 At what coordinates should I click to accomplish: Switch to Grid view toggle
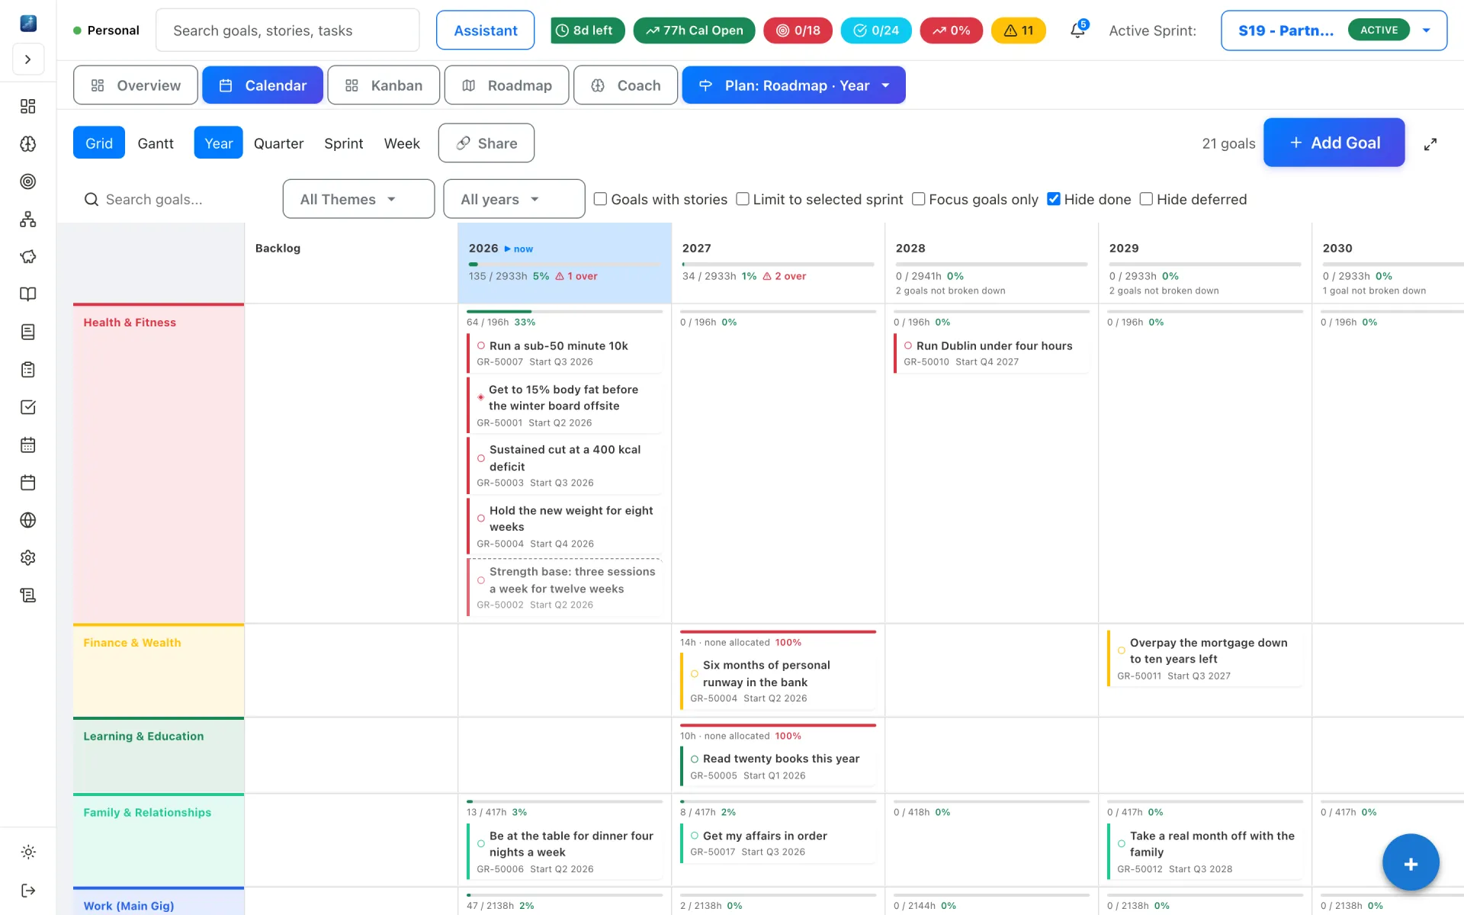[x=99, y=143]
